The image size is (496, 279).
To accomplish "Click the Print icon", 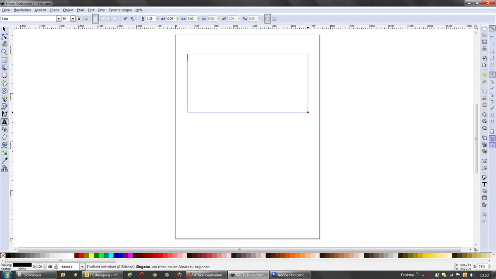I will click(x=484, y=48).
